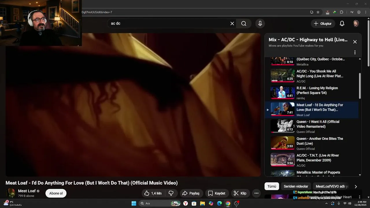Play Queen Another One Bites The Dust

pos(311,143)
